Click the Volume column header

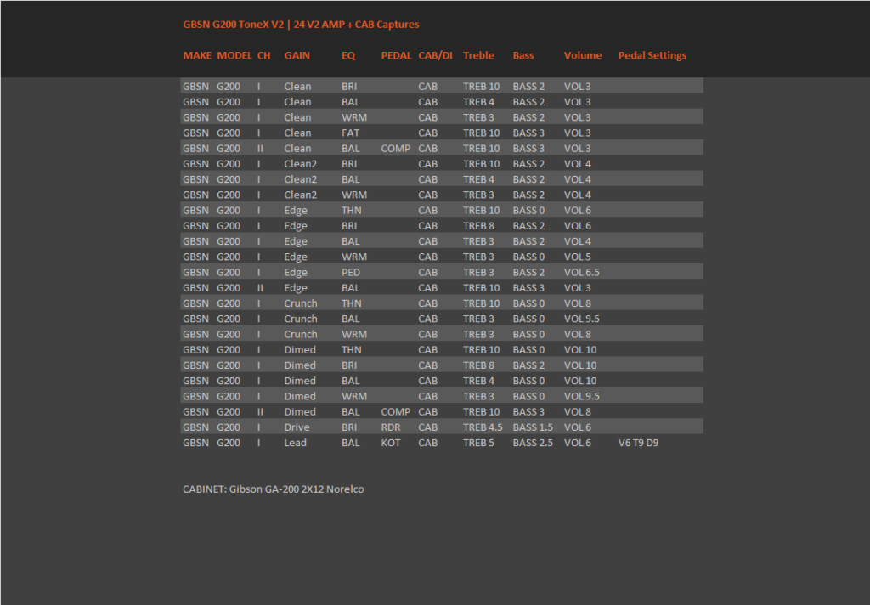point(583,55)
